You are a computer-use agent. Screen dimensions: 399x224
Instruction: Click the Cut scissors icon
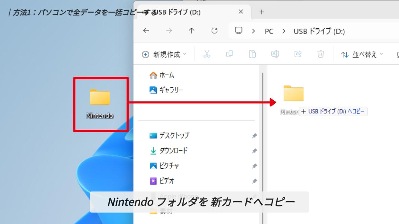click(207, 54)
